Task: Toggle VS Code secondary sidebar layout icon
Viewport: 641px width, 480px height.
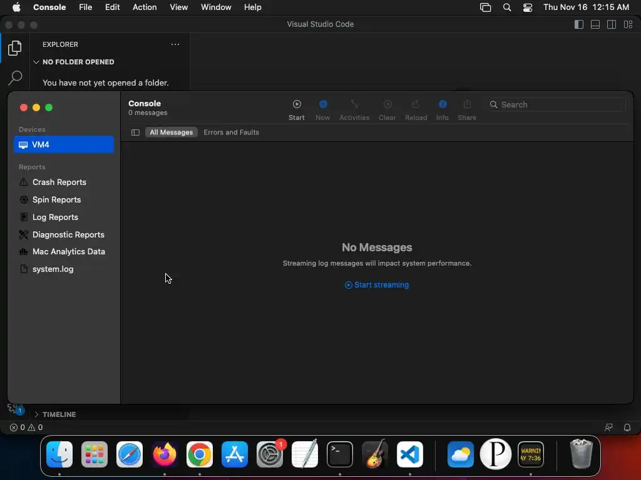Action: [x=612, y=24]
